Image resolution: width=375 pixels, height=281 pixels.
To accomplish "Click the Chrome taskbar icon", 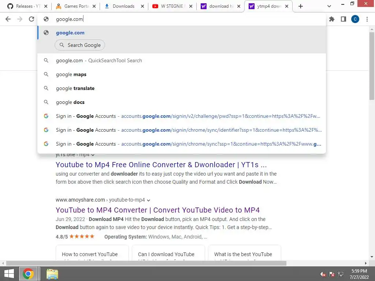I will pos(28,274).
